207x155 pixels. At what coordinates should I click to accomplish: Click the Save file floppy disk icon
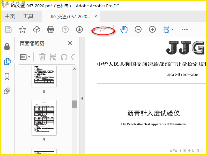(8, 29)
